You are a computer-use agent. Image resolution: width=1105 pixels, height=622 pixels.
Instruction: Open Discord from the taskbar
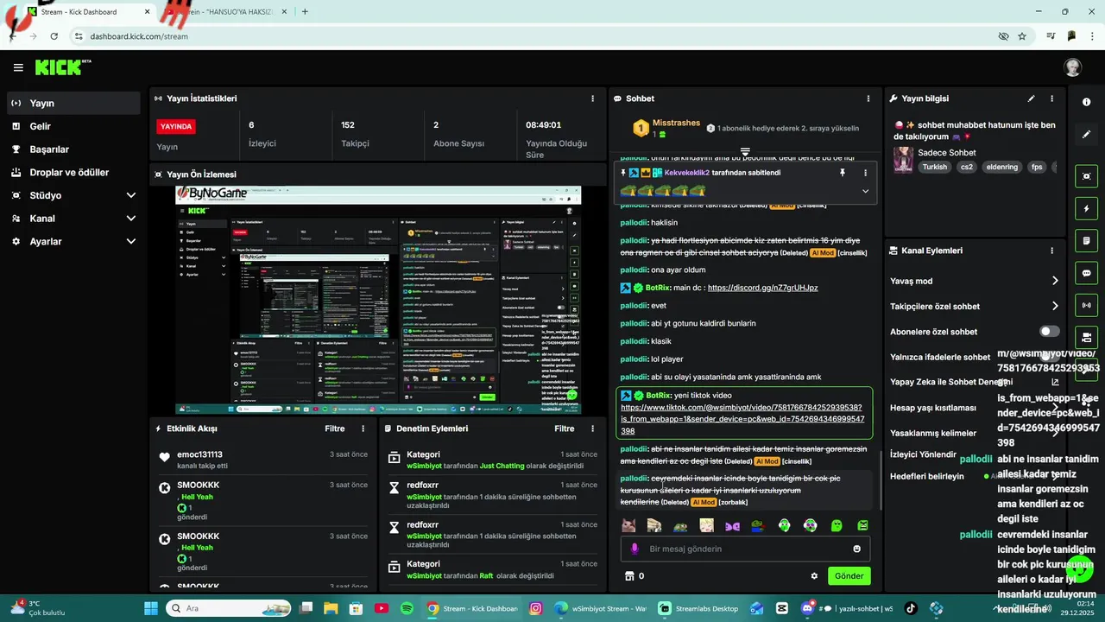(808, 608)
